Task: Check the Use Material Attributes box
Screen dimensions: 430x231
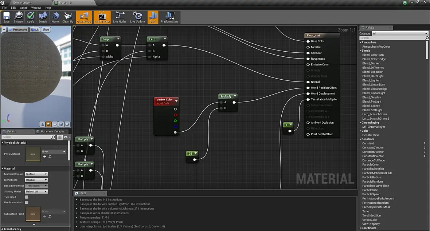Action: coord(27,203)
